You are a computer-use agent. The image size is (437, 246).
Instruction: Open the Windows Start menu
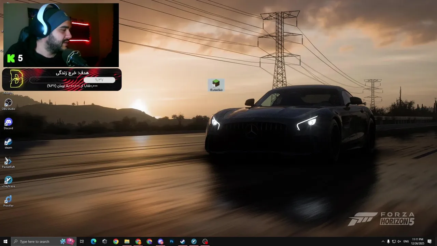tap(5, 242)
